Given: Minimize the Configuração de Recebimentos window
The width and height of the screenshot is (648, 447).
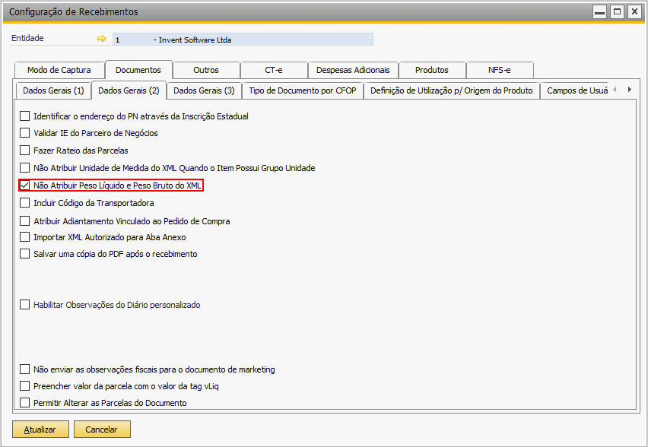Looking at the screenshot, I should (599, 11).
